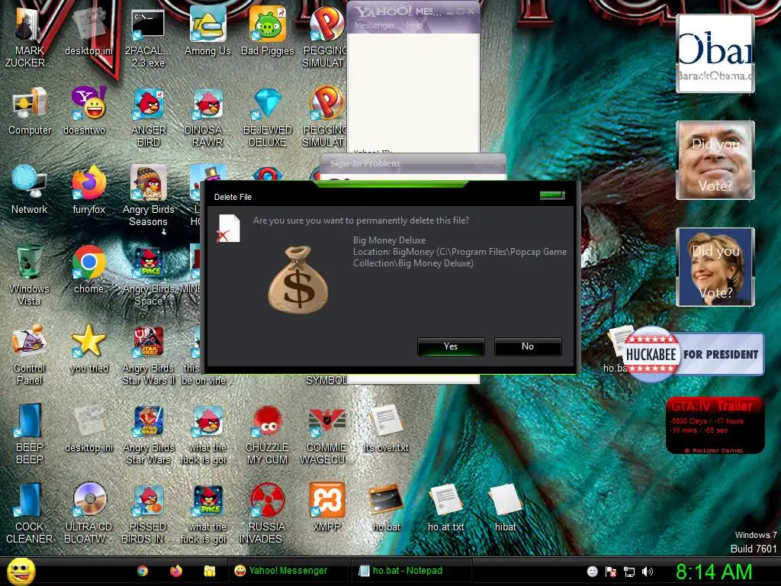Select the ho.bat desktop file
Image resolution: width=781 pixels, height=586 pixels.
click(x=386, y=507)
